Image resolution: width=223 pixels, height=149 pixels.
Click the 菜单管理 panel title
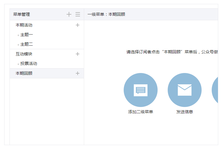coord(21,14)
